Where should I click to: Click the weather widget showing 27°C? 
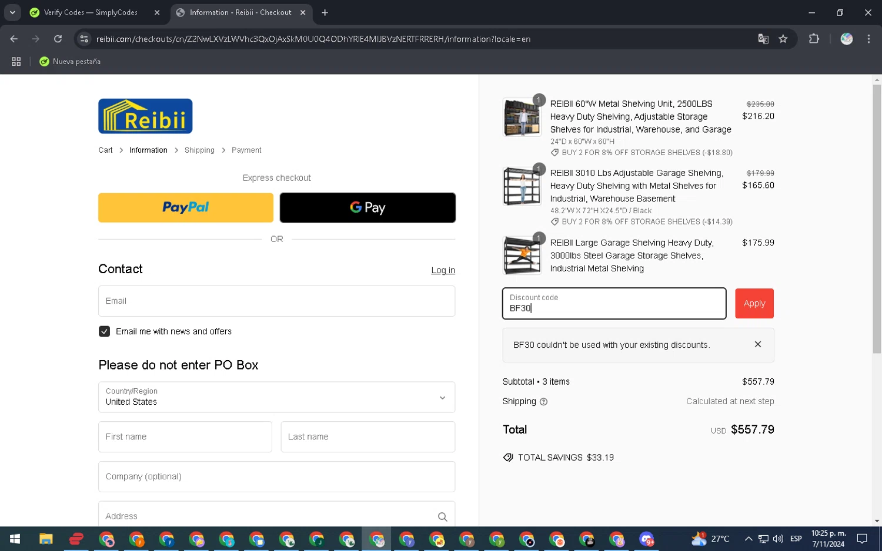[x=710, y=539]
